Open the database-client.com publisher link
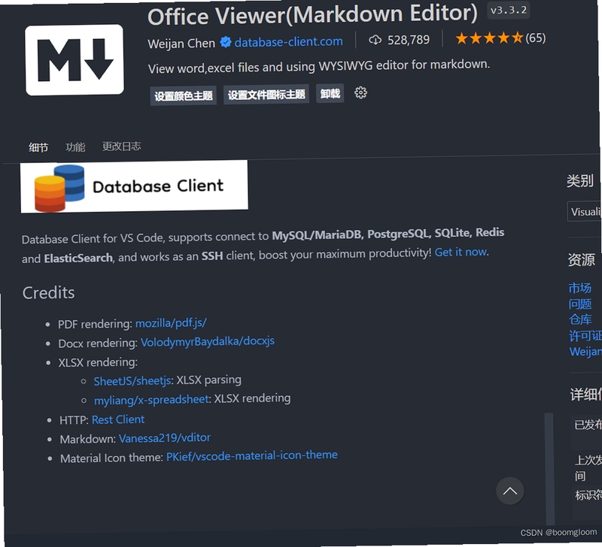Viewport: 602px width, 547px height. click(x=288, y=41)
